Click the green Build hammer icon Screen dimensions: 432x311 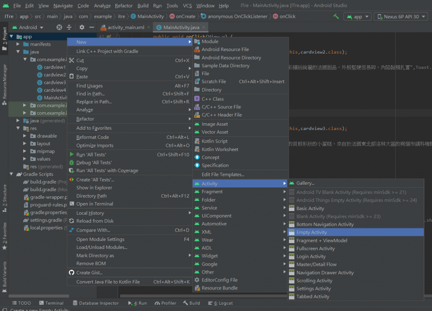click(336, 16)
